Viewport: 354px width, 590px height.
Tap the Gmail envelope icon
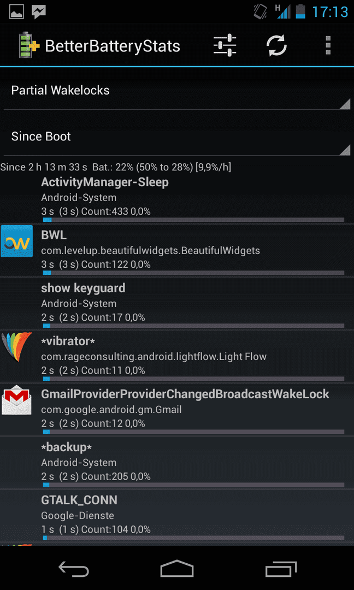(16, 400)
